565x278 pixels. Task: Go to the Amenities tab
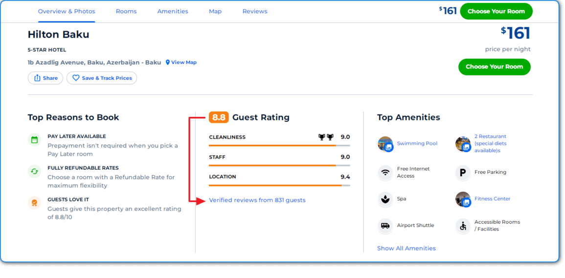(x=173, y=11)
